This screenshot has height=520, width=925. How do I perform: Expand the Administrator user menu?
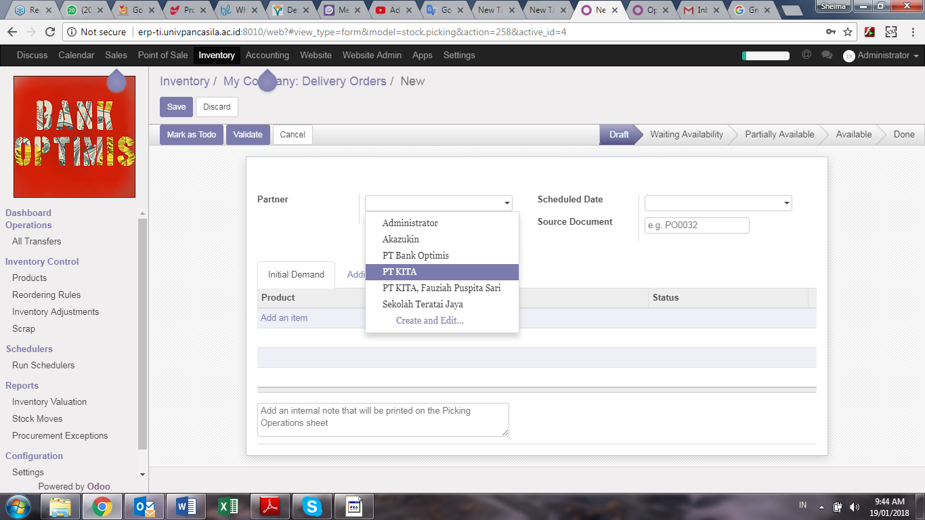coord(880,56)
